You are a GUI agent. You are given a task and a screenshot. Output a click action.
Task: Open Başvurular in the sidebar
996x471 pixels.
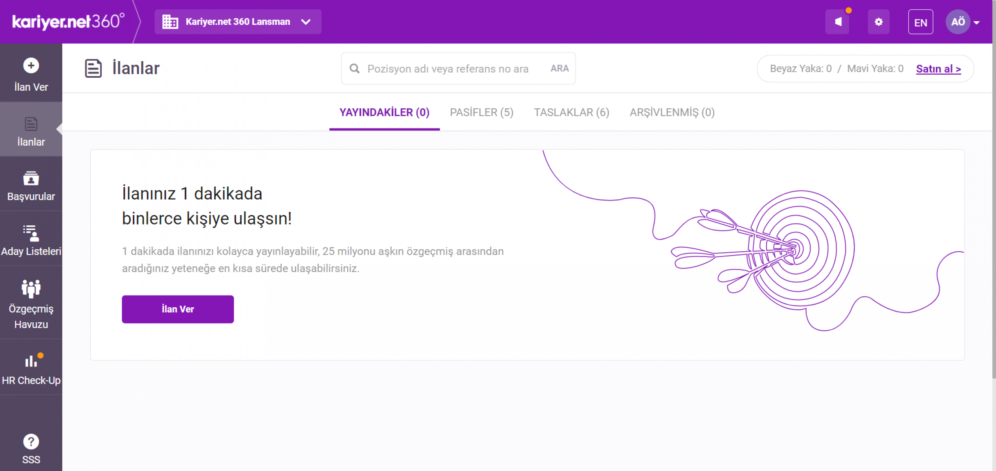(31, 186)
